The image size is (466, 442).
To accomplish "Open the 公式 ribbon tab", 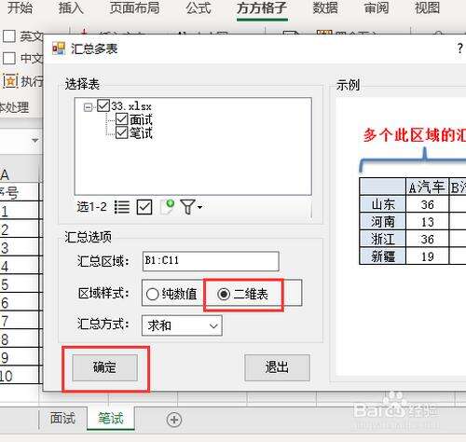I will pyautogui.click(x=199, y=7).
